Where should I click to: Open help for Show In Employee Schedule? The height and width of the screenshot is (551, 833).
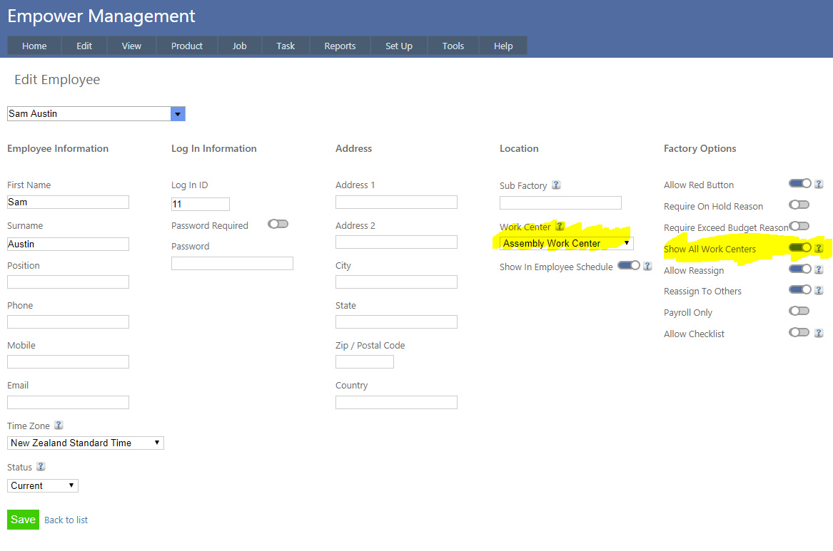(x=647, y=266)
